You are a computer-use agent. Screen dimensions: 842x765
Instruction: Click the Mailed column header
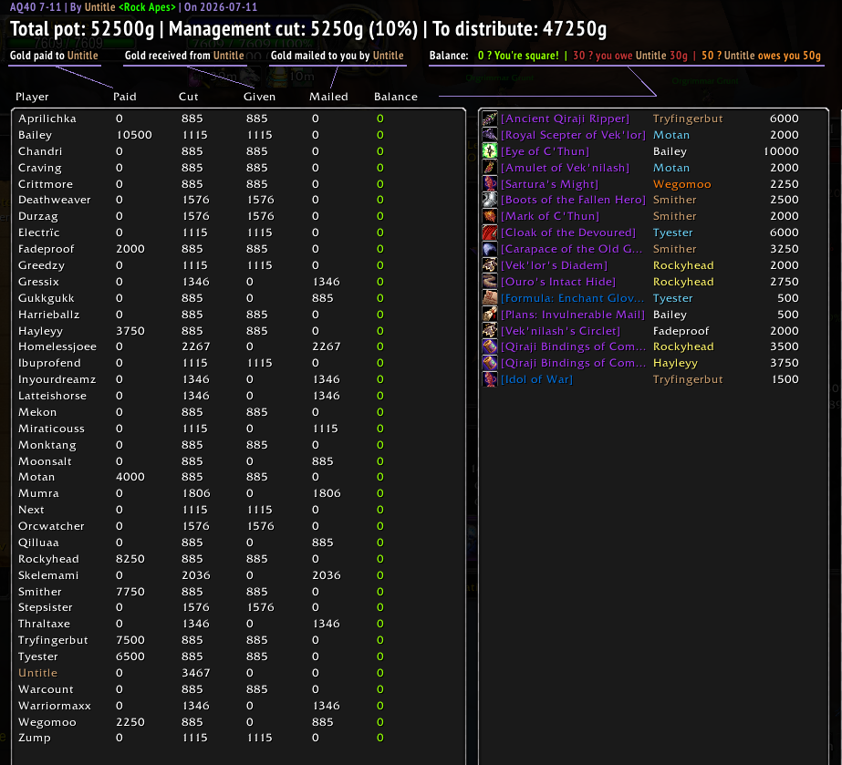pos(328,97)
